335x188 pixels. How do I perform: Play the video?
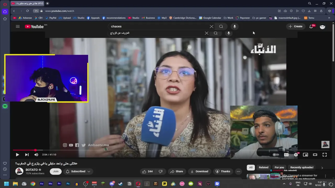tap(17, 155)
